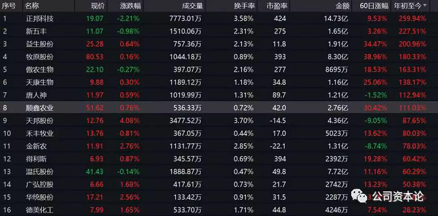Click 顺鑫农业 price 51.62
This screenshot has width=438, height=216.
tap(94, 108)
